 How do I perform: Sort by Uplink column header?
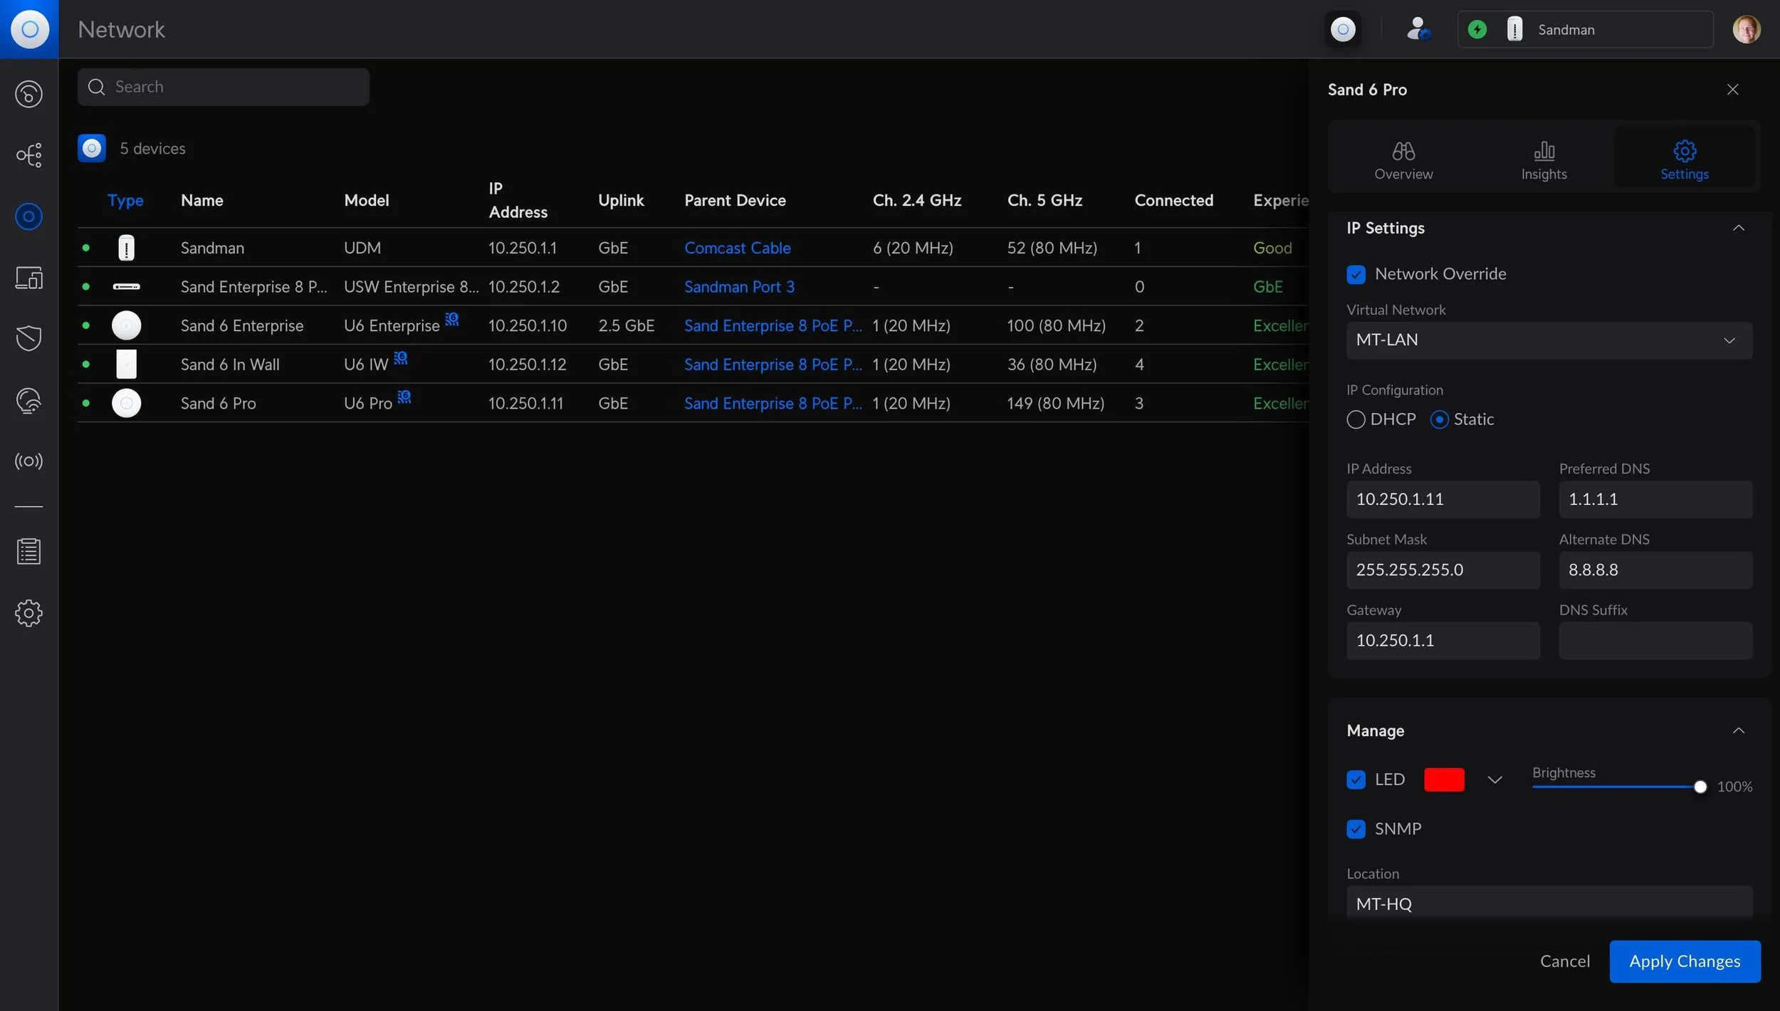(x=621, y=201)
